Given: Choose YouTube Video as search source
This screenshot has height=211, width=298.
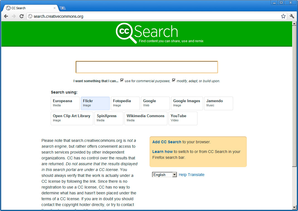Looking at the screenshot, I should point(183,118).
